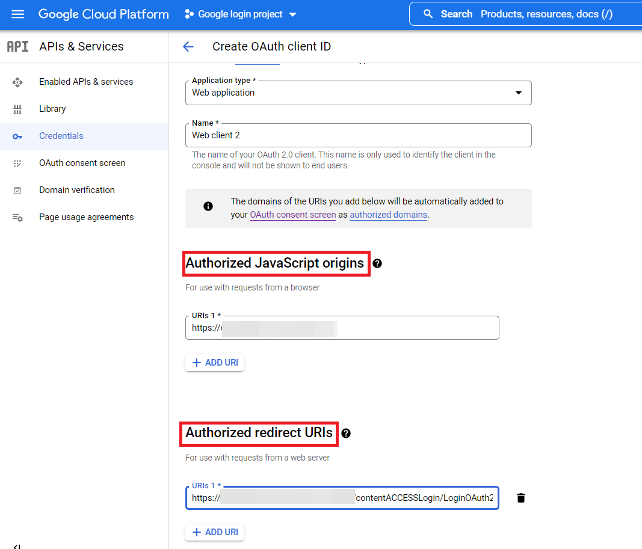This screenshot has width=642, height=549.
Task: Click the search magnifier icon
Action: click(x=428, y=14)
